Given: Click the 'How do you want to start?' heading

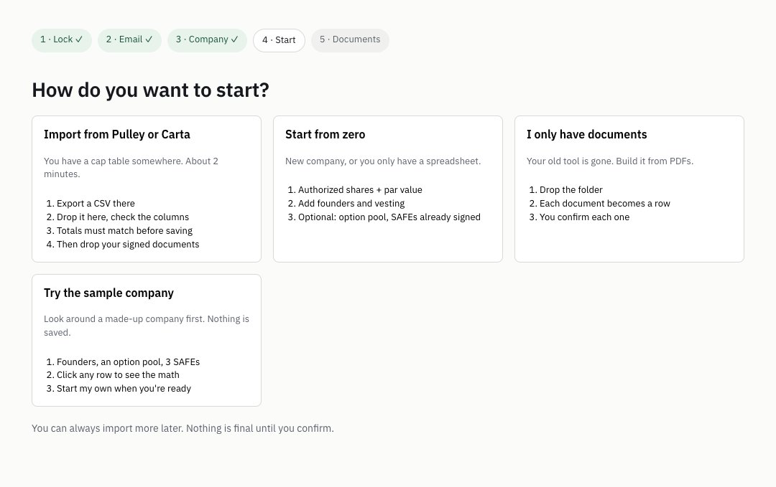Looking at the screenshot, I should (150, 90).
